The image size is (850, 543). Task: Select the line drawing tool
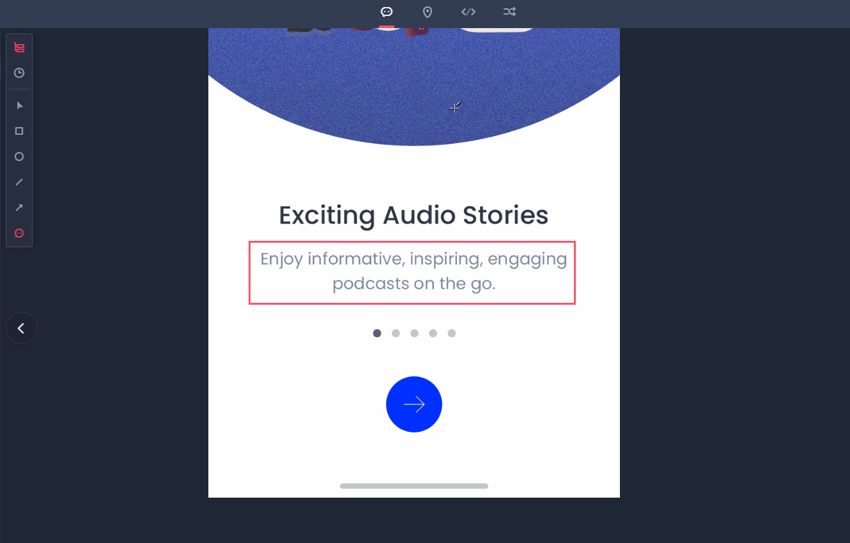pyautogui.click(x=19, y=182)
